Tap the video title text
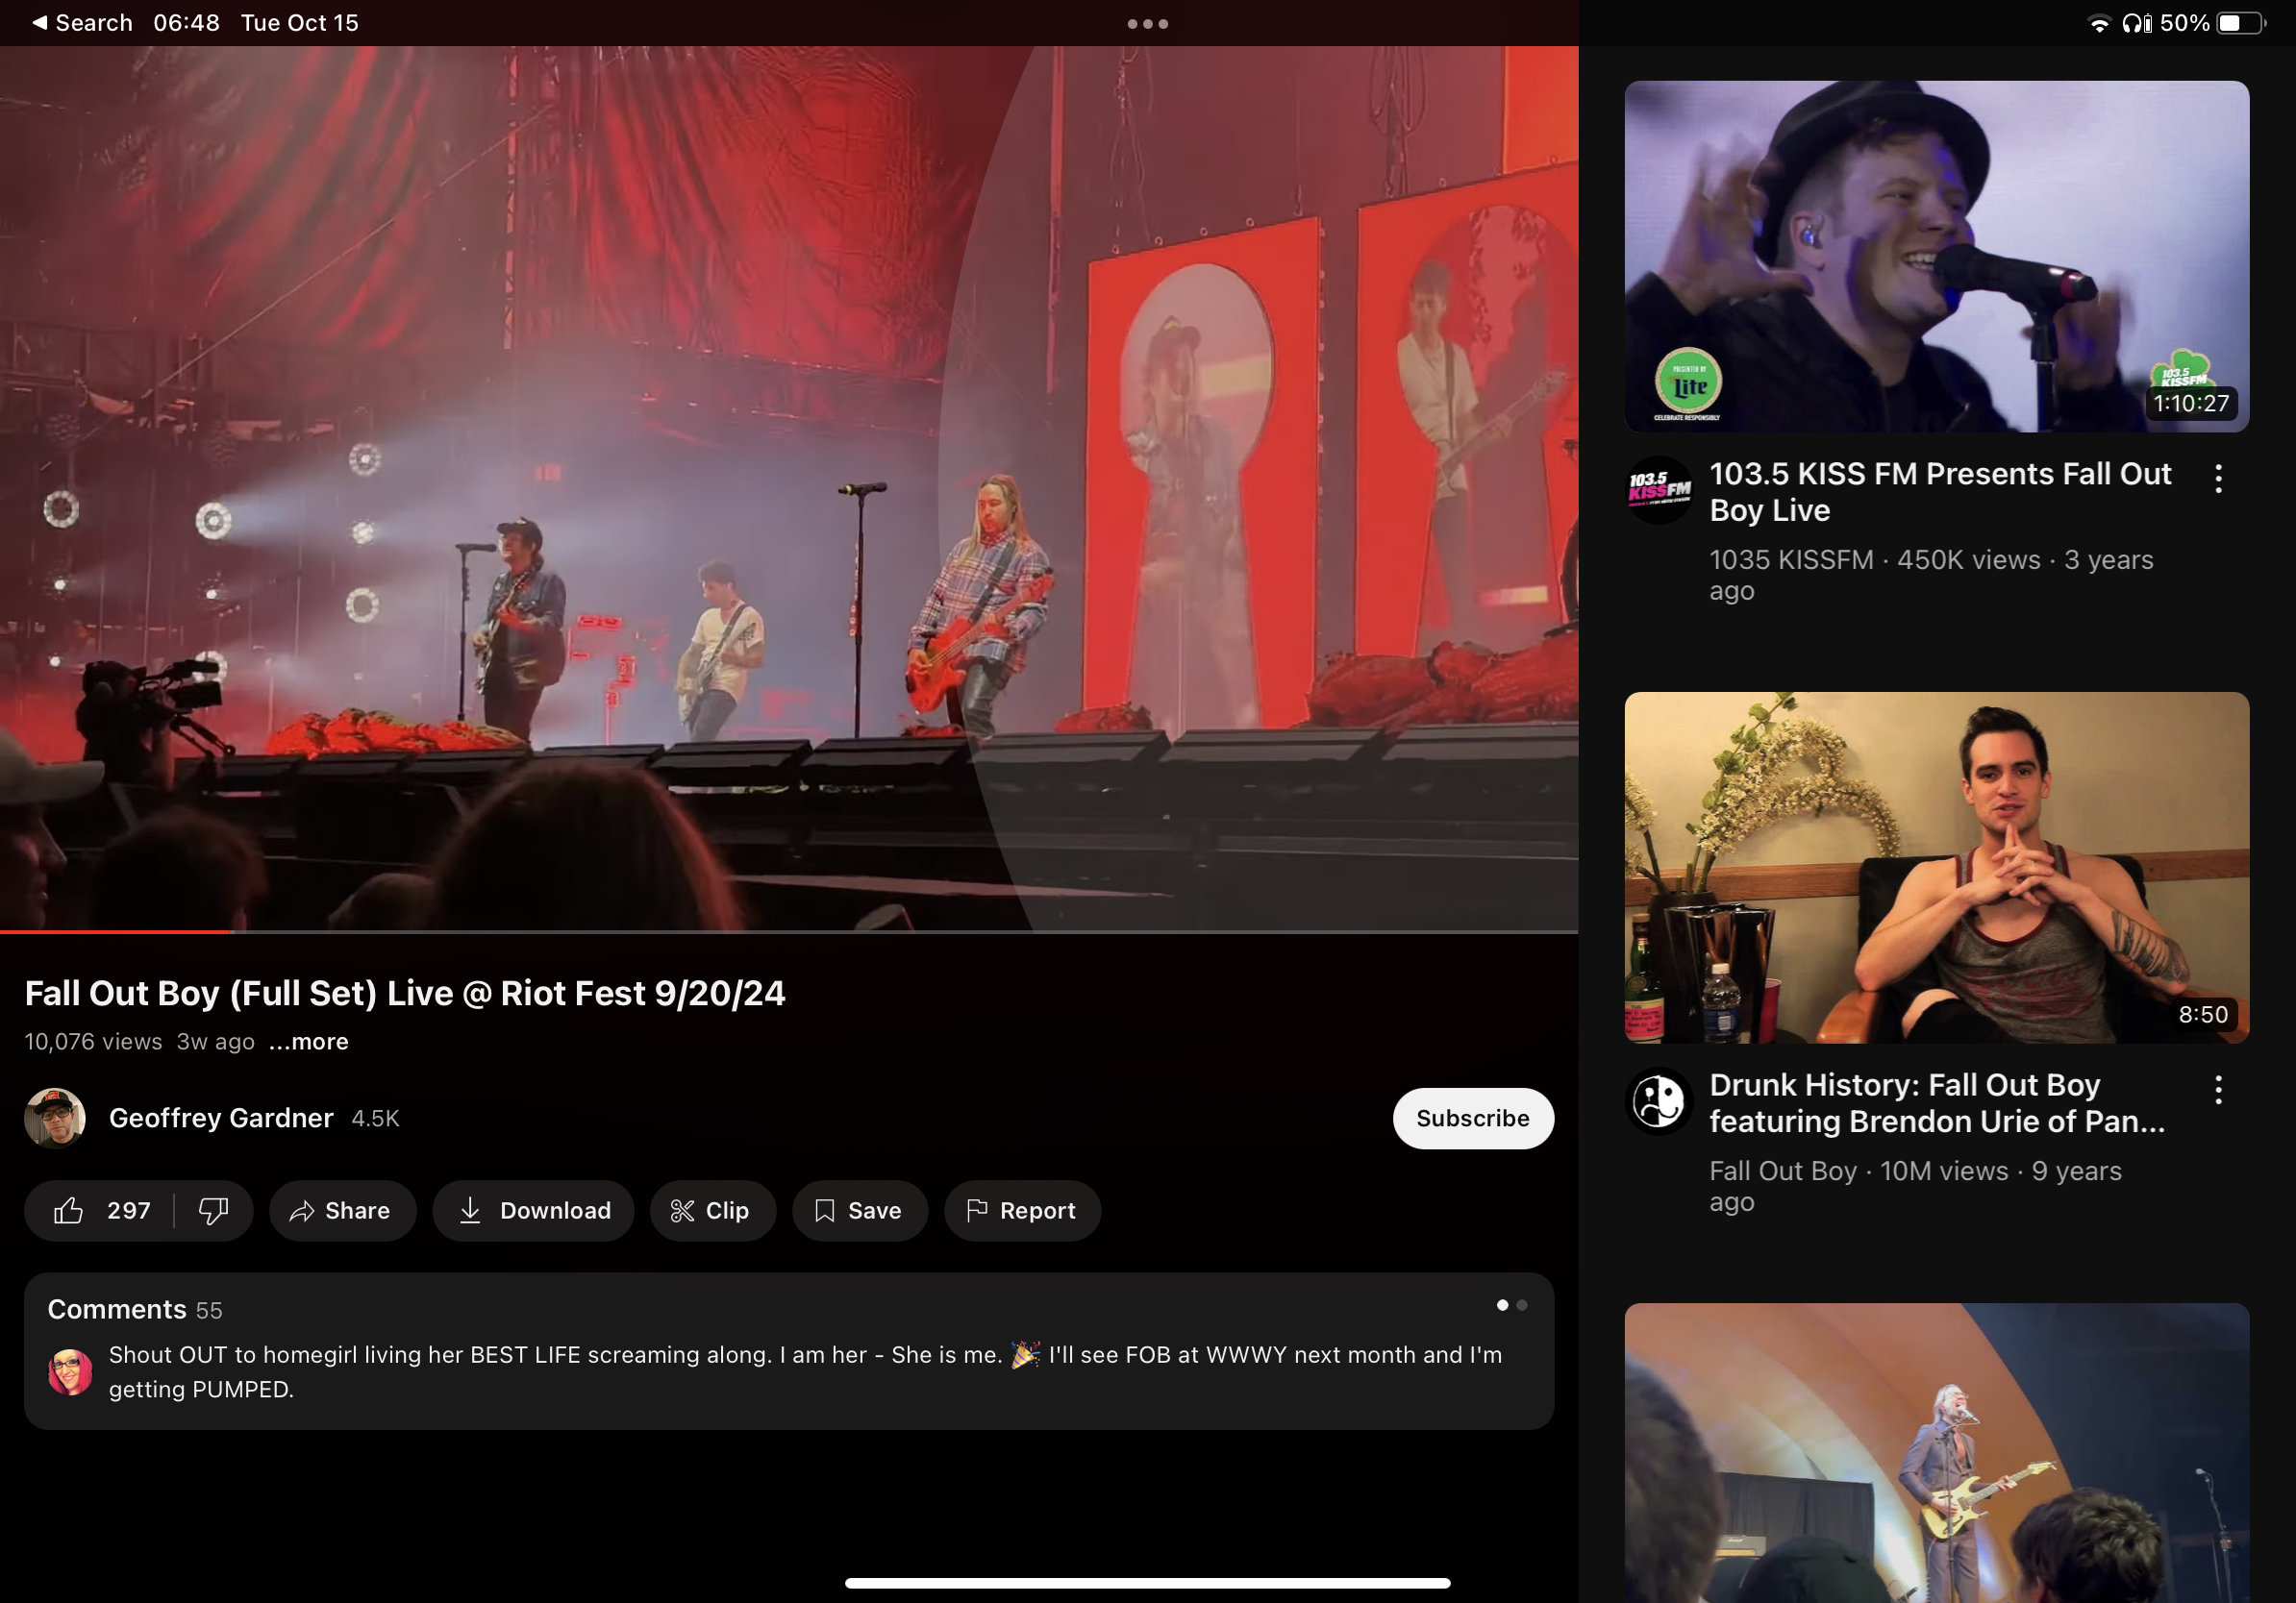 pos(405,994)
